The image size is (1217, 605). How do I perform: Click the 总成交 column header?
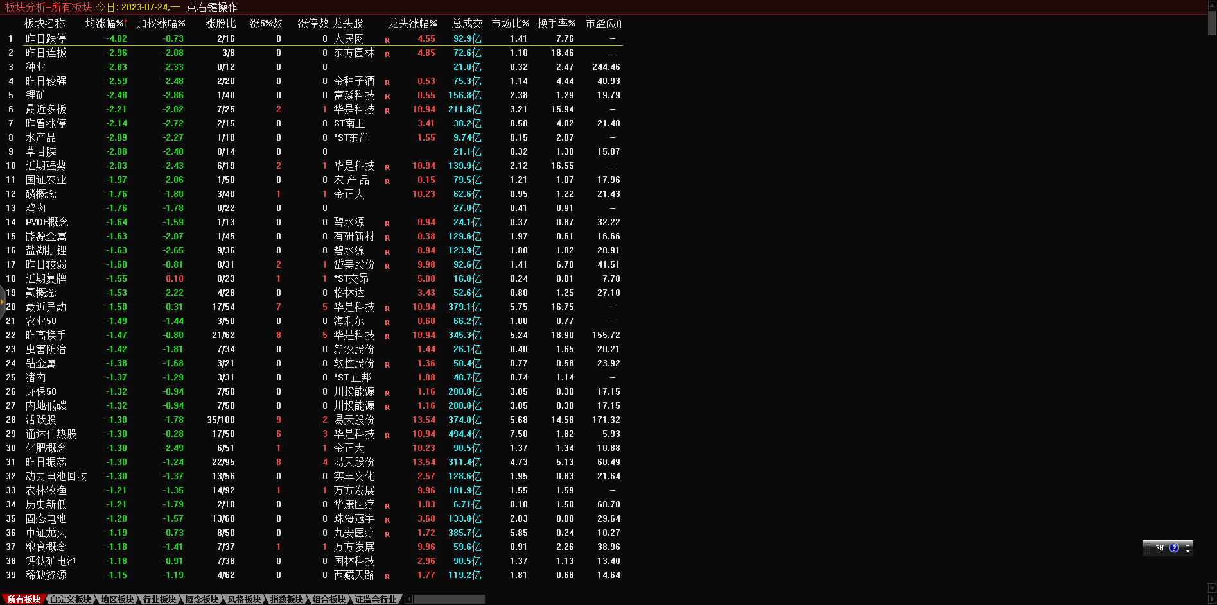click(467, 23)
